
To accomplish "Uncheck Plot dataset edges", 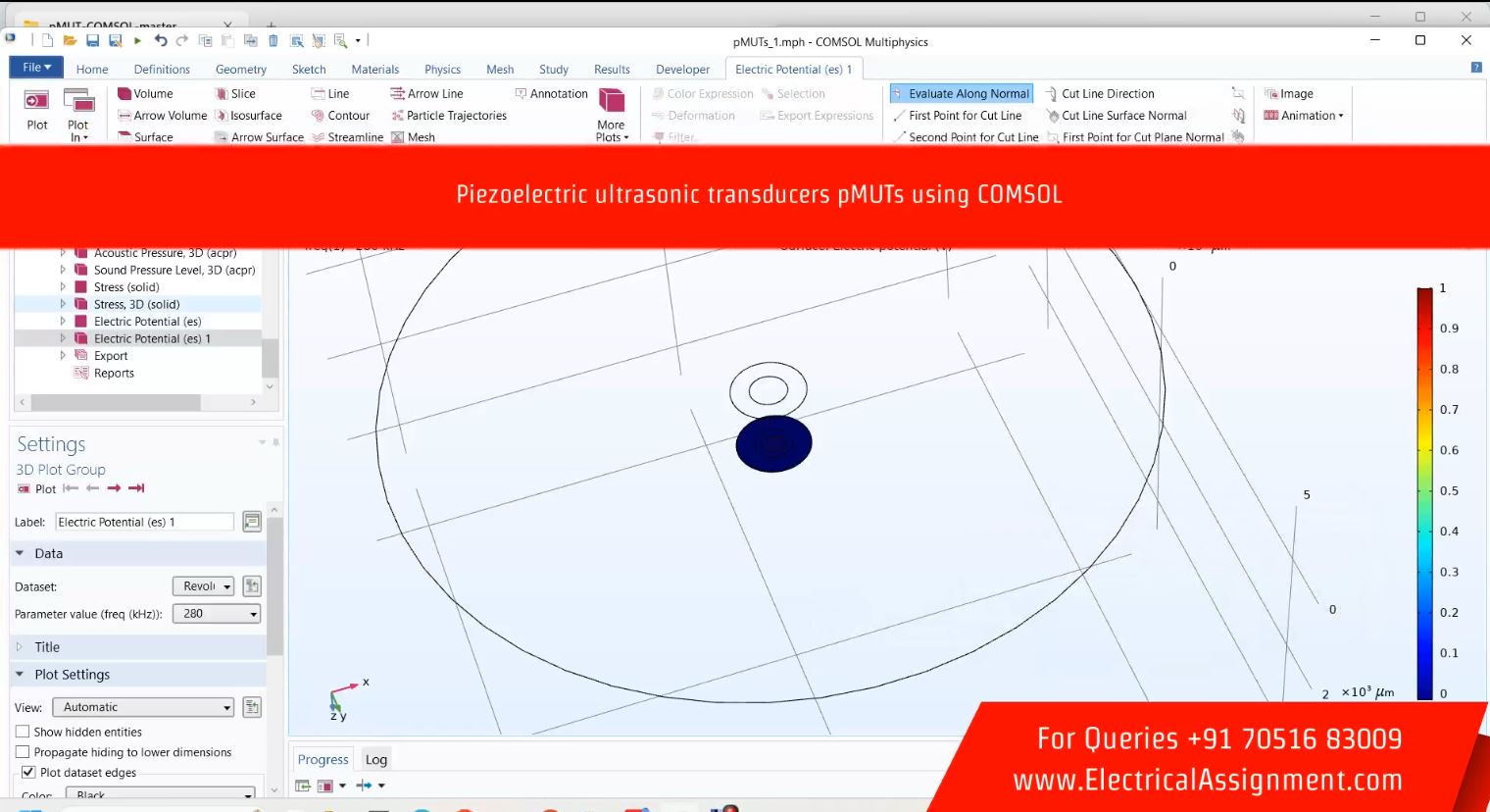I will [x=28, y=773].
